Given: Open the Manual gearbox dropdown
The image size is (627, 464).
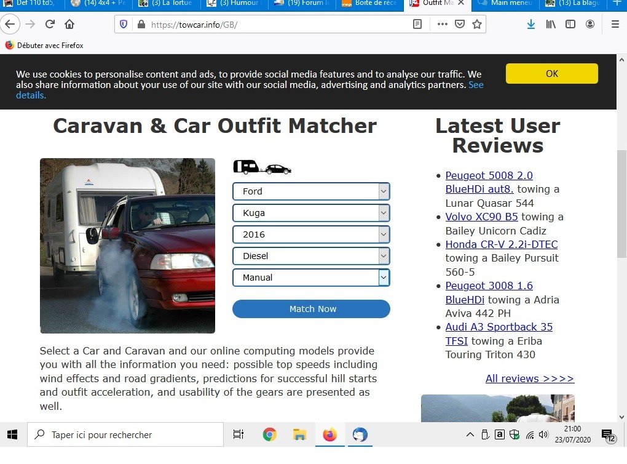Looking at the screenshot, I should (311, 278).
